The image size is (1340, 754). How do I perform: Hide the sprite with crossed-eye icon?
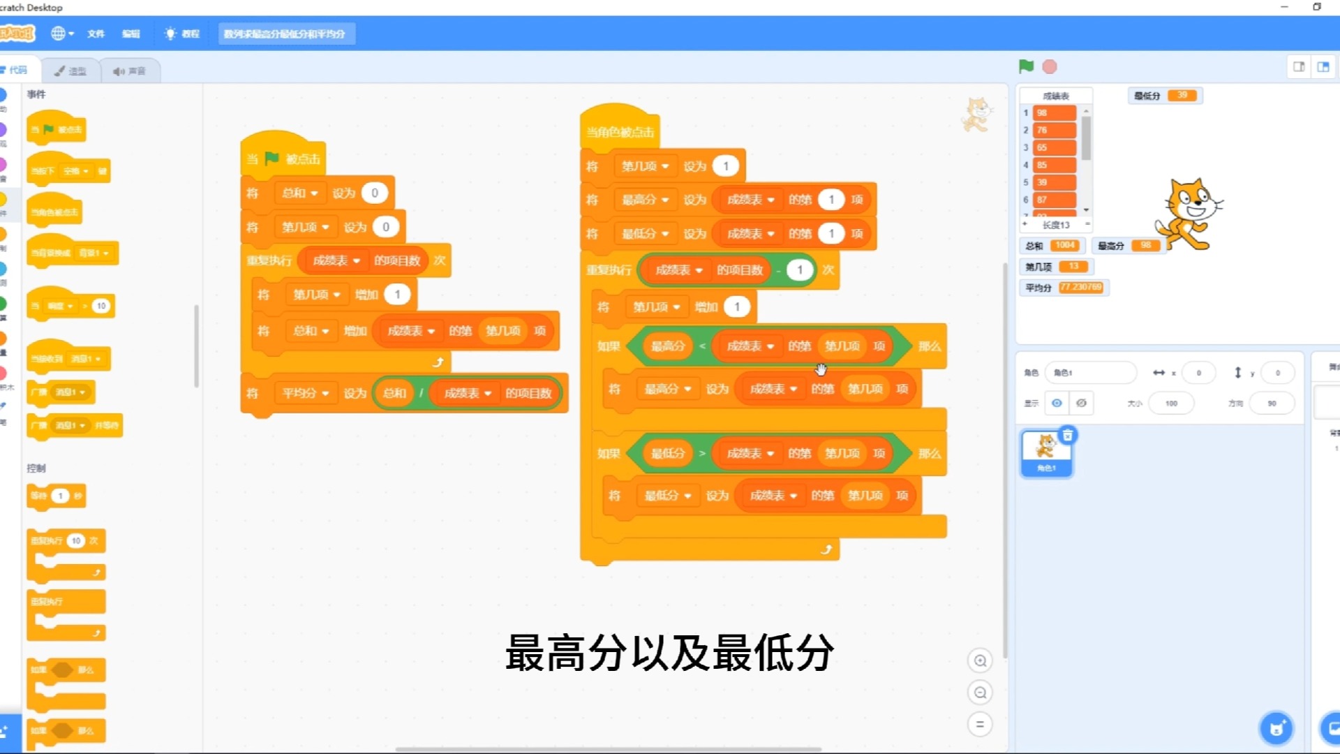pos(1081,404)
